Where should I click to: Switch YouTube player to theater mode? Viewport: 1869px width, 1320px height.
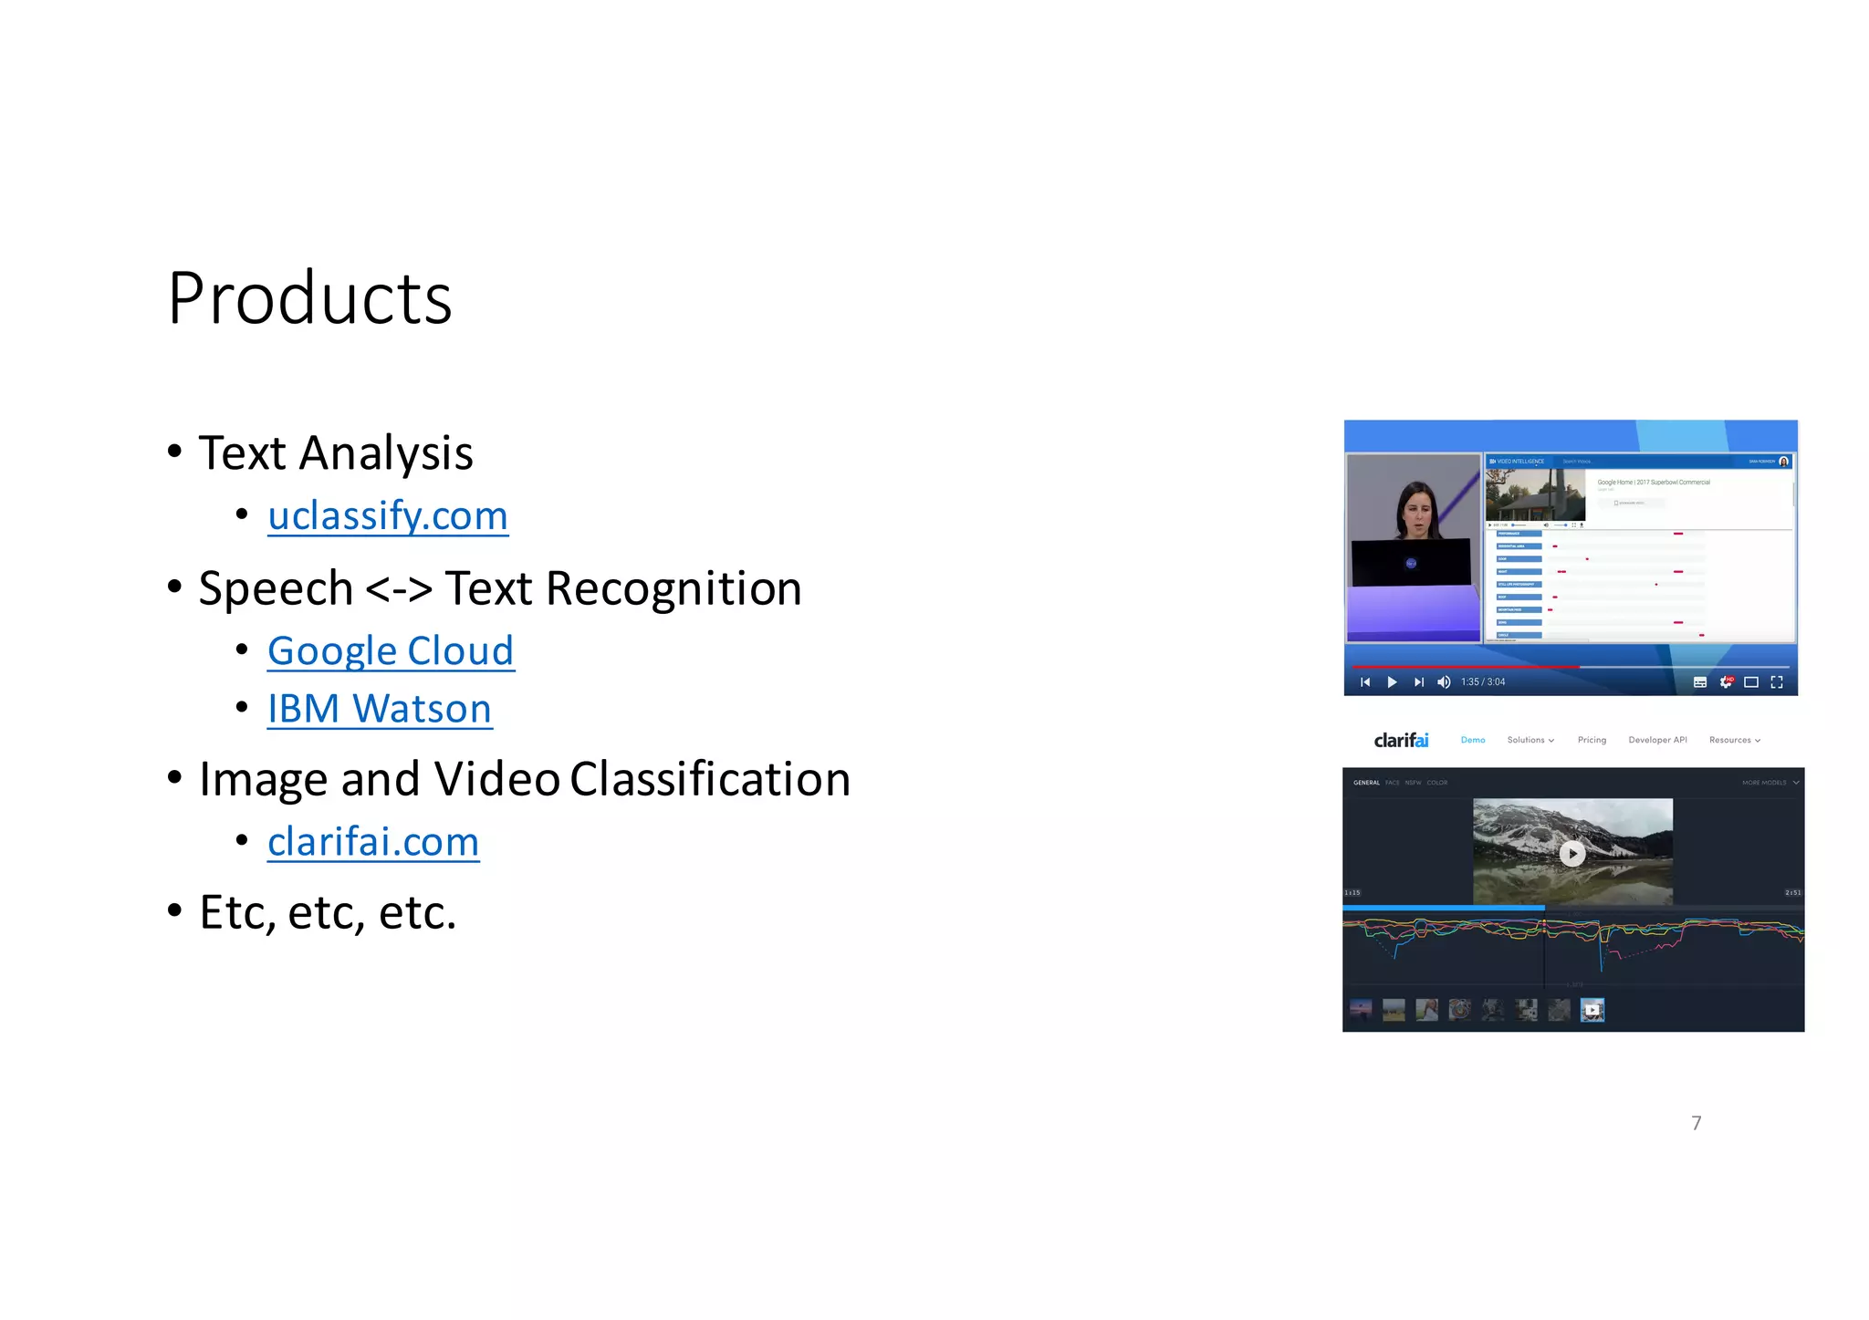[1751, 682]
